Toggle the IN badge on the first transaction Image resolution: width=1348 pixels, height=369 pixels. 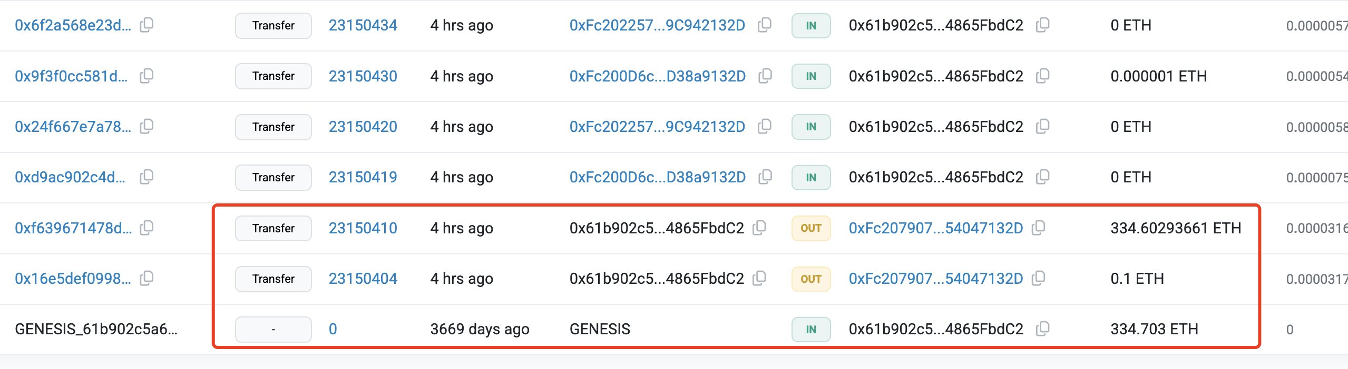(x=811, y=25)
